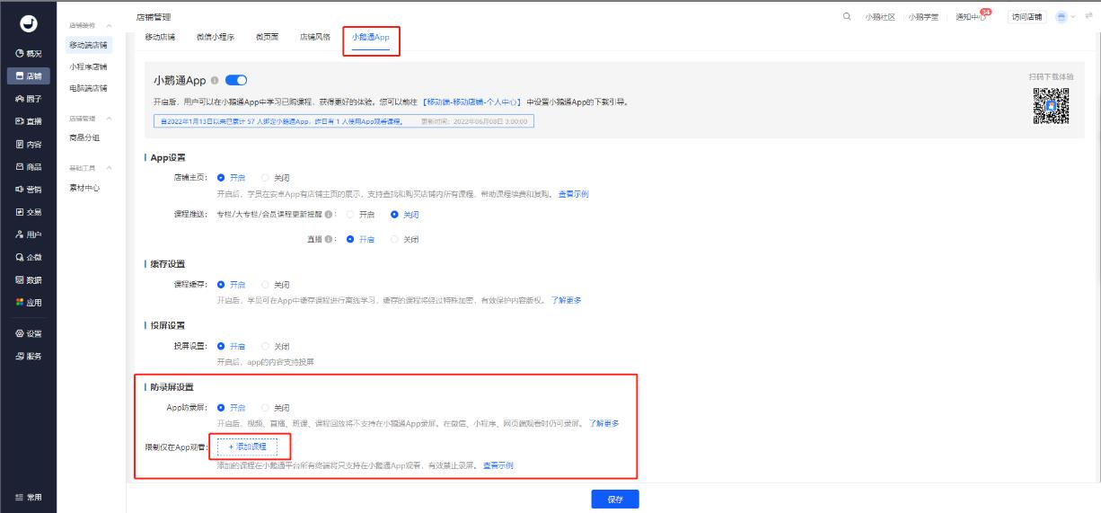Open 小鹅社区 link in the header
This screenshot has height=513, width=1101.
tap(881, 17)
